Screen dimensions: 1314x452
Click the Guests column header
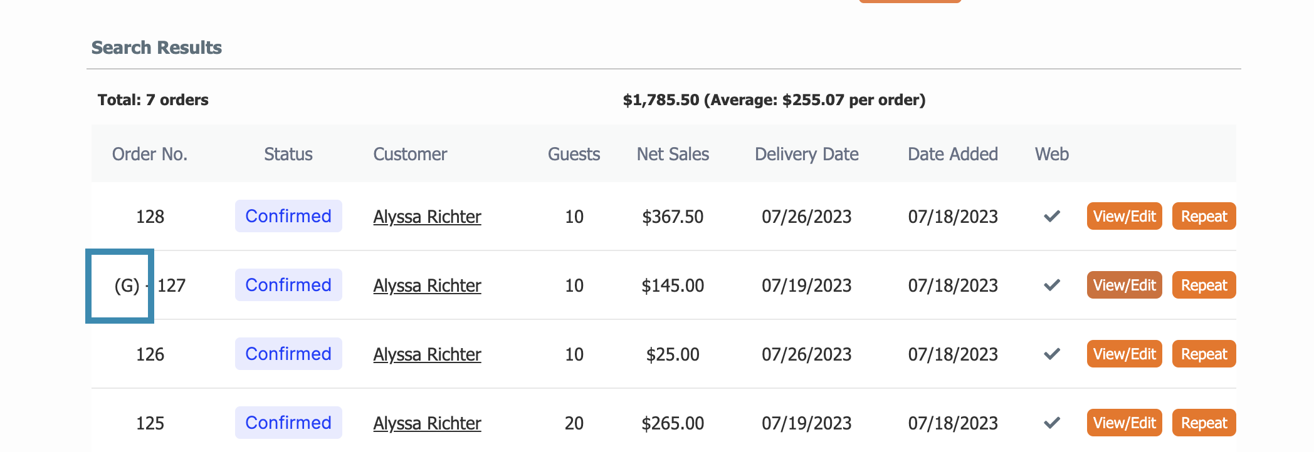pyautogui.click(x=574, y=154)
